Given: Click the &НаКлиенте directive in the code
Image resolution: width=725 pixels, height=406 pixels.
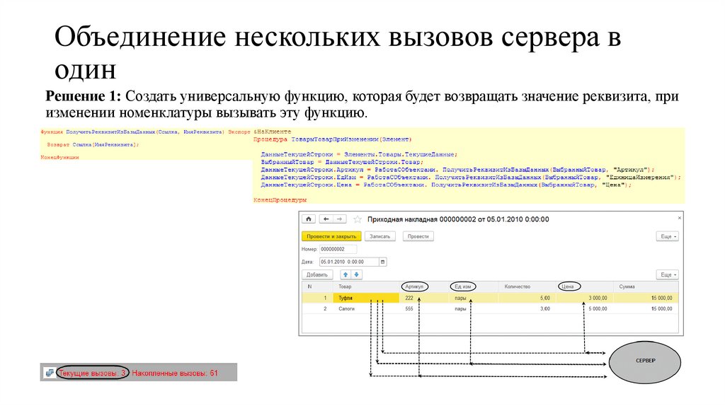Looking at the screenshot, I should pyautogui.click(x=273, y=132).
